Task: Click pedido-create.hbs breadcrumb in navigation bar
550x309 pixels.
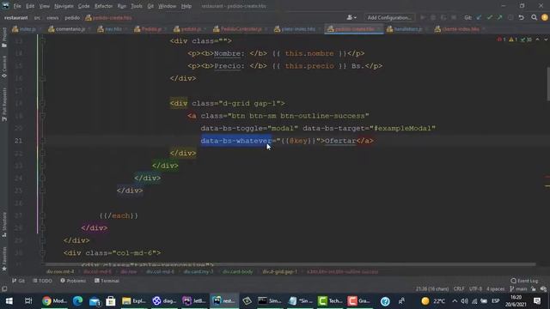Action: pyautogui.click(x=109, y=17)
